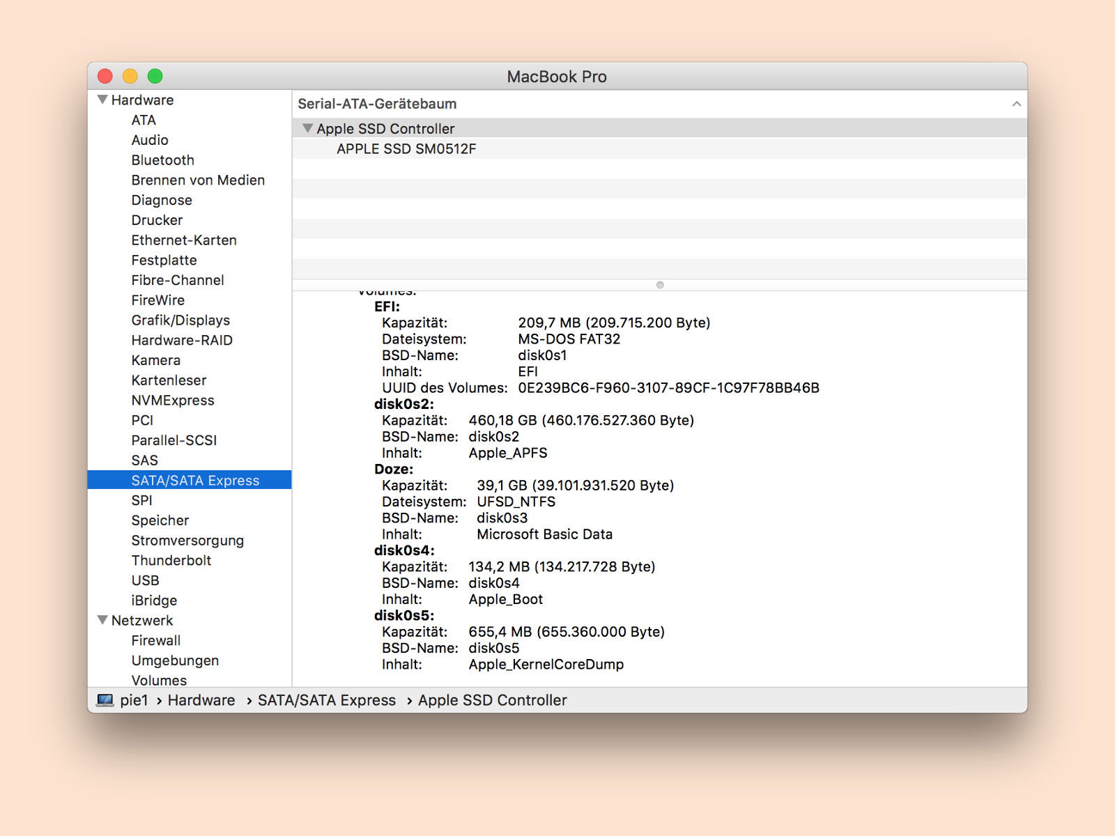Select Drucker in the sidebar

pos(157,220)
